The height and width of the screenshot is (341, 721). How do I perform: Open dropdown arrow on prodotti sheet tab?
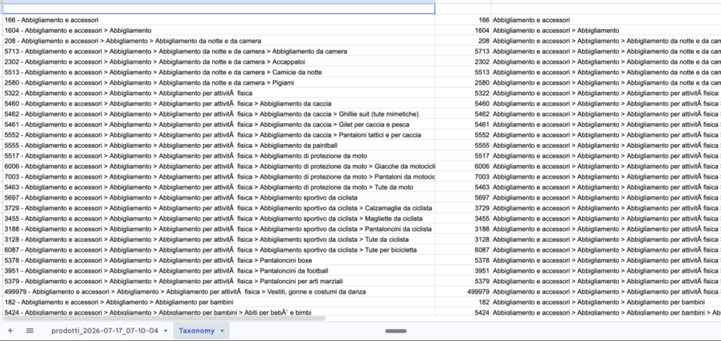tap(165, 330)
